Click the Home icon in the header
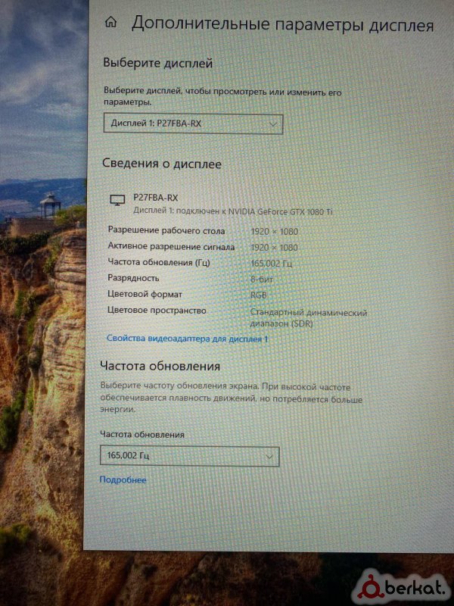The width and height of the screenshot is (454, 606). [111, 22]
